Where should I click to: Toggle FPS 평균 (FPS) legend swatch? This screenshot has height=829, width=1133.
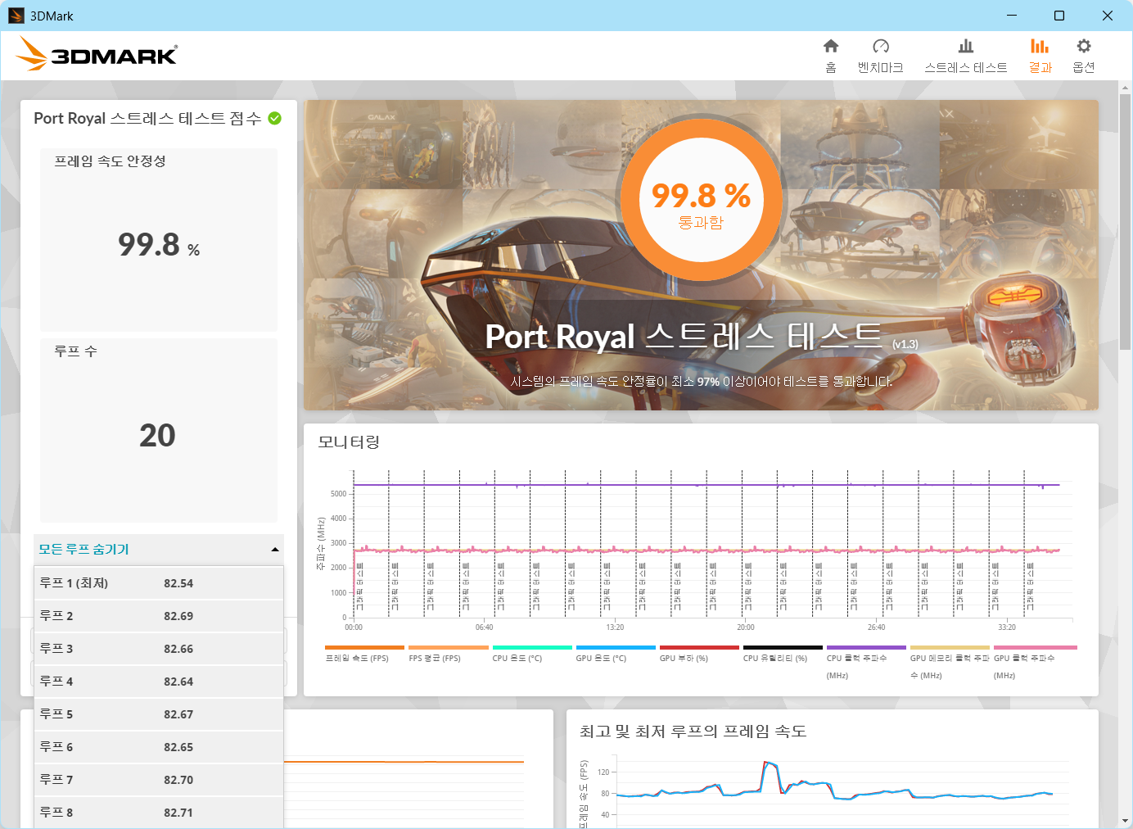tap(448, 647)
